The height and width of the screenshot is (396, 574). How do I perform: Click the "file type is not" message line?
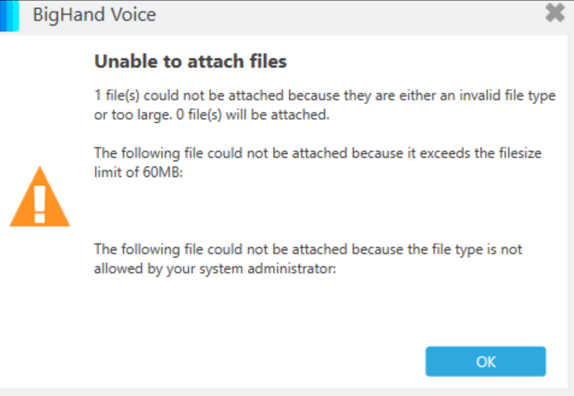(474, 249)
